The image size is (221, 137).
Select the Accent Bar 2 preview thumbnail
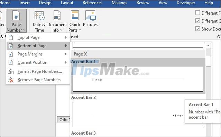(x=138, y=114)
